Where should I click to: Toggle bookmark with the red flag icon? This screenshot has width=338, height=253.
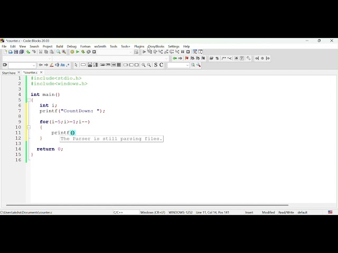186,59
